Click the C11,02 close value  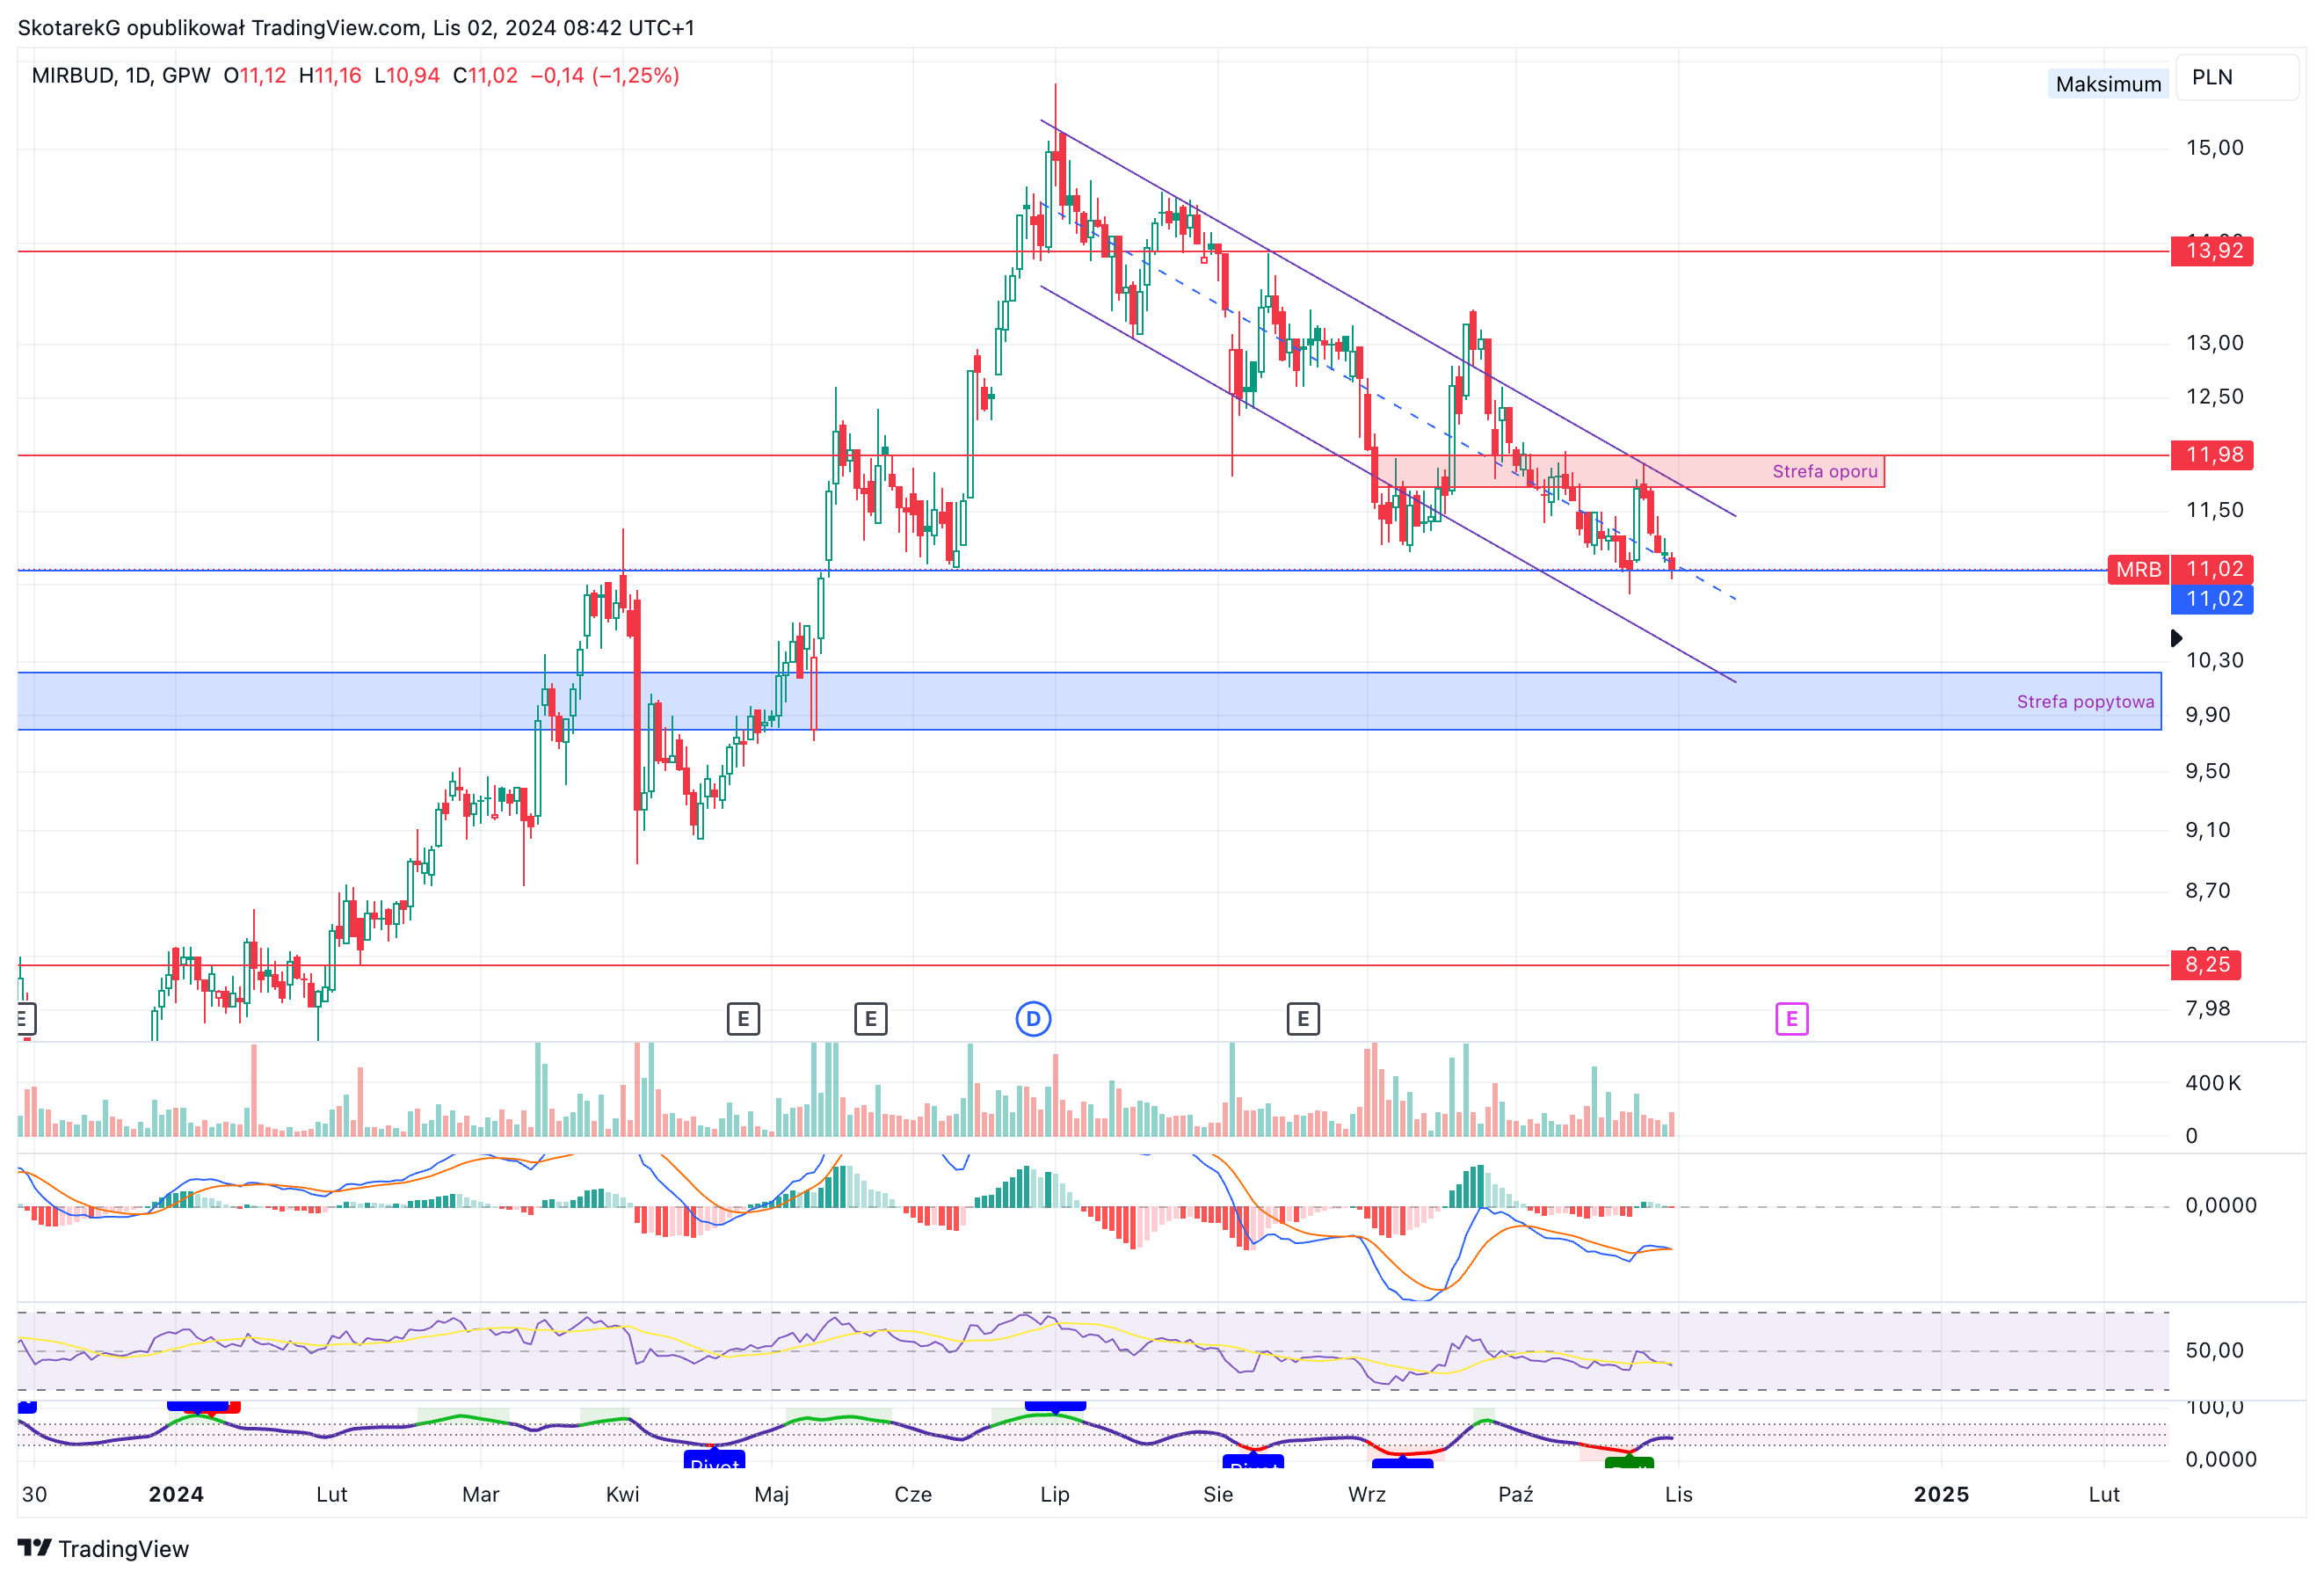click(x=485, y=76)
